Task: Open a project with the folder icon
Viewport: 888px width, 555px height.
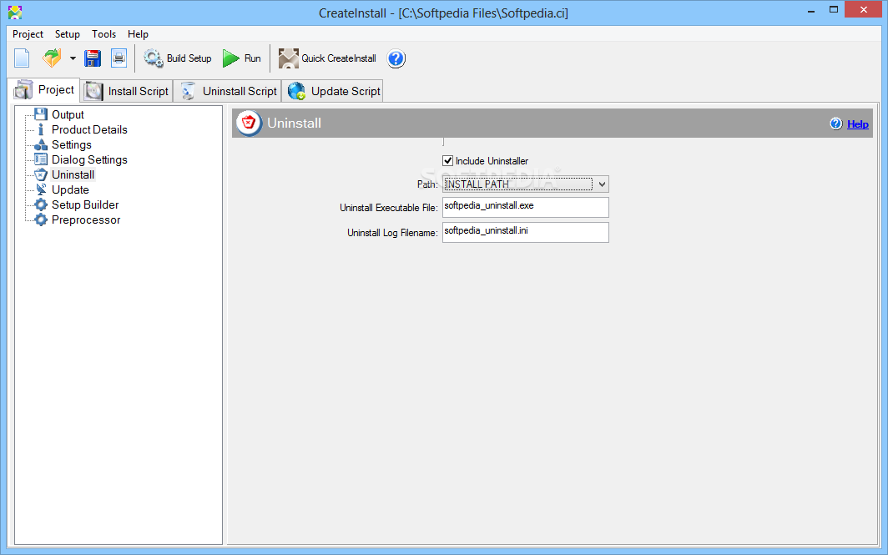Action: 52,58
